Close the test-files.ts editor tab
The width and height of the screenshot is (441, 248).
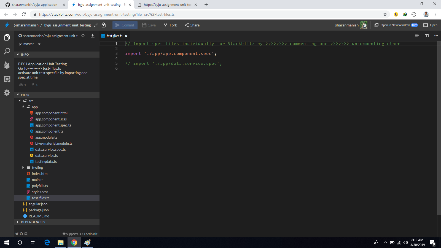(126, 36)
